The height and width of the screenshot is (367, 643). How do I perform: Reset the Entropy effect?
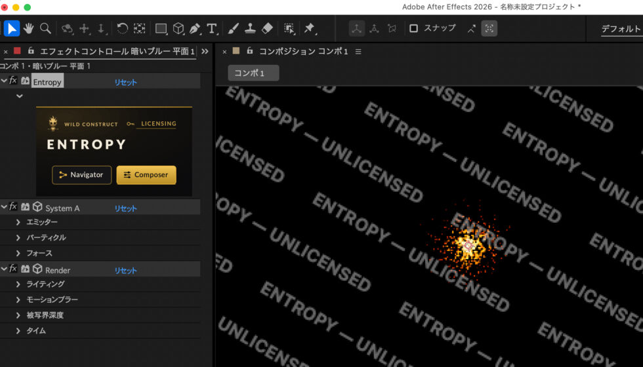tap(125, 82)
